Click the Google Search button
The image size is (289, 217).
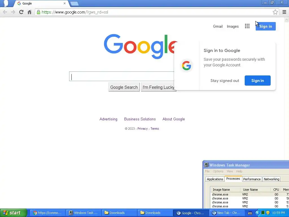click(x=124, y=87)
